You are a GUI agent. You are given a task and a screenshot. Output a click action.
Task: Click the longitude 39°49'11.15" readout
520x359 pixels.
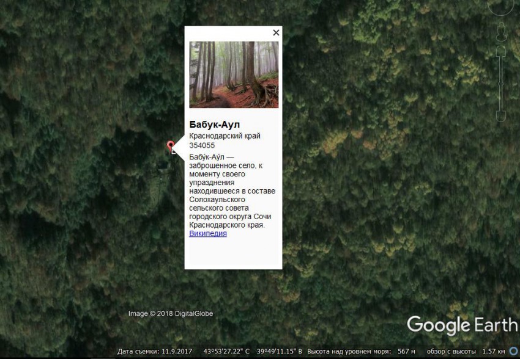coord(280,352)
